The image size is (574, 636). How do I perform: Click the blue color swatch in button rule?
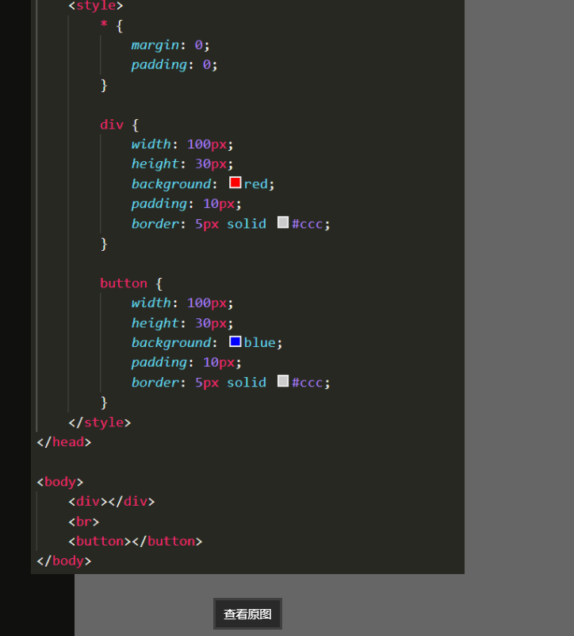[x=235, y=341]
